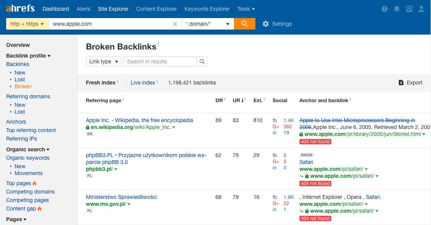431x225 pixels.
Task: Open notifications bell icon
Action: (x=396, y=9)
